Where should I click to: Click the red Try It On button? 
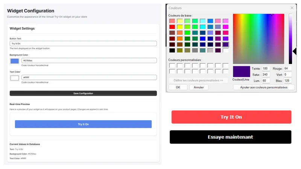pyautogui.click(x=231, y=117)
